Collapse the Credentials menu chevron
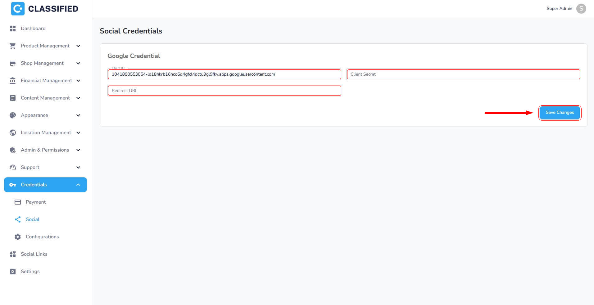Viewport: 594px width, 305px height. pyautogui.click(x=78, y=185)
